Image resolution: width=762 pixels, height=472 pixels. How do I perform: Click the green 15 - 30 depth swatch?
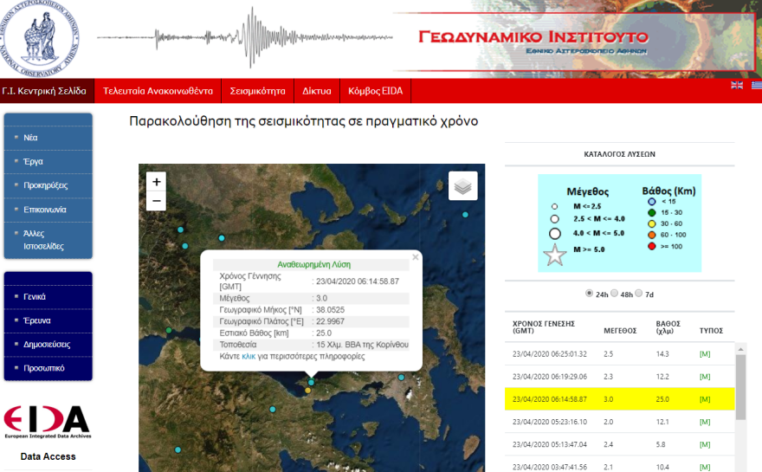[652, 212]
